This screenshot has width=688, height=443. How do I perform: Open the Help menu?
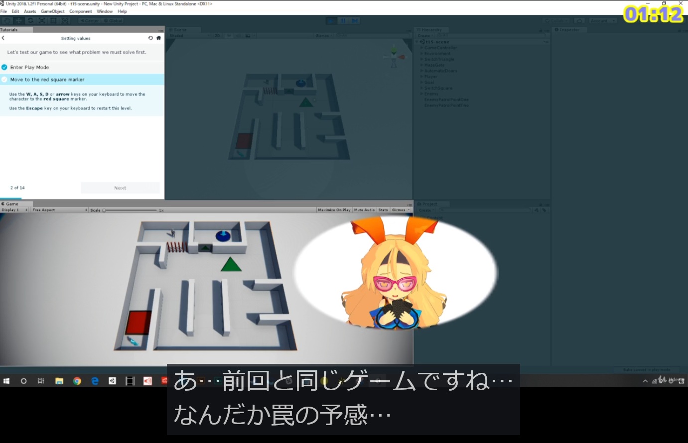122,11
